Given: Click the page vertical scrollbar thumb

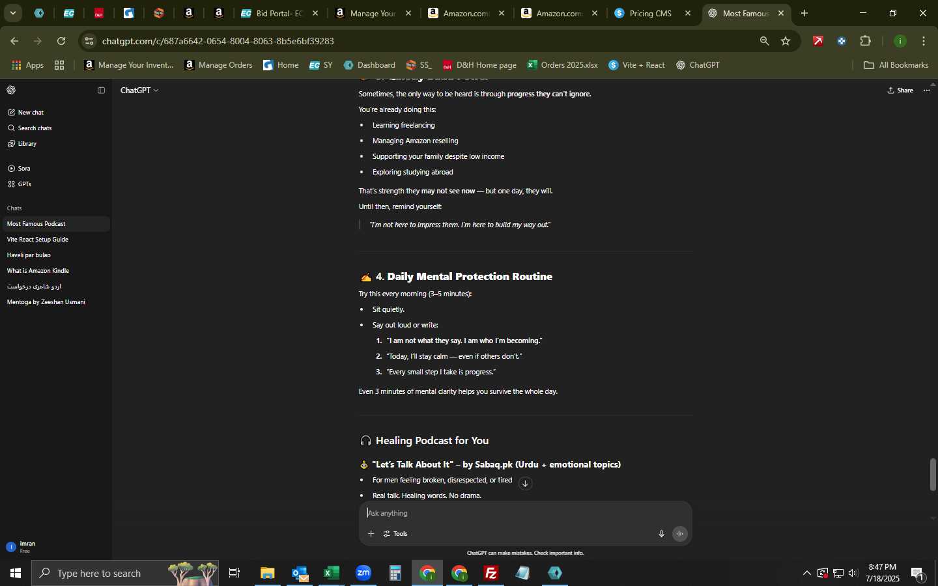Looking at the screenshot, I should [x=933, y=475].
